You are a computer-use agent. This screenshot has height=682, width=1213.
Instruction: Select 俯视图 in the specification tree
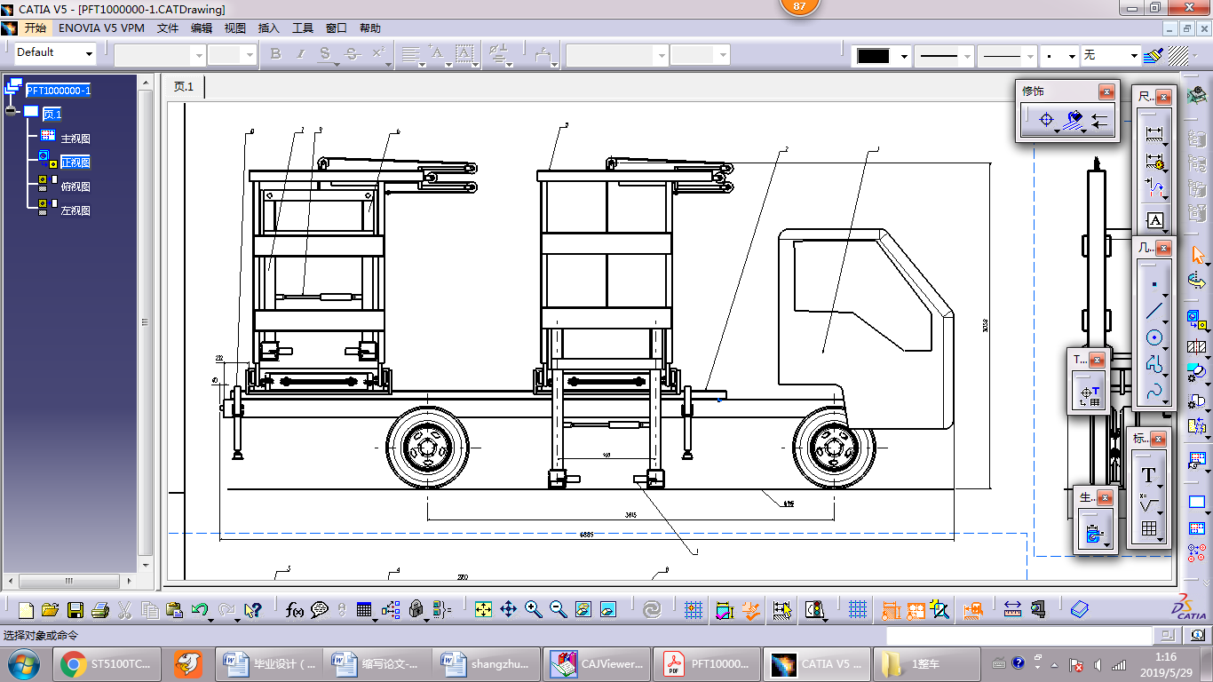[x=75, y=186]
